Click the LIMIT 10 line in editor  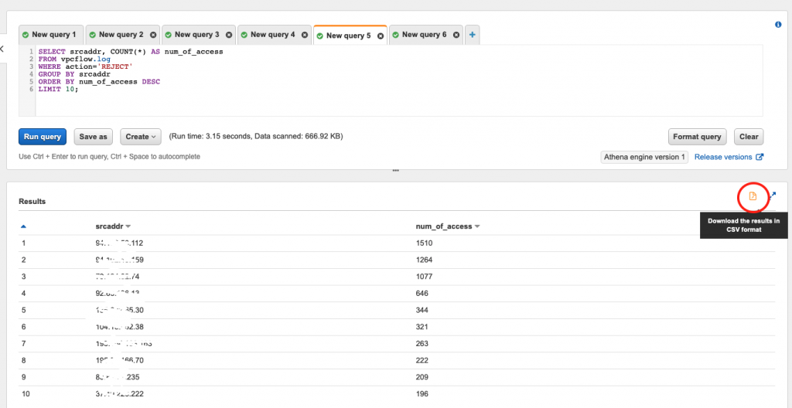(x=59, y=89)
